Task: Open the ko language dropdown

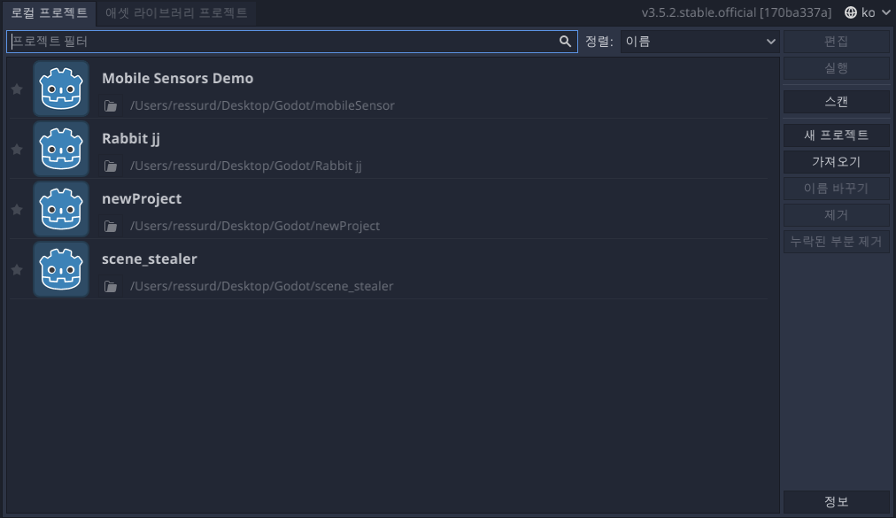Action: (868, 12)
